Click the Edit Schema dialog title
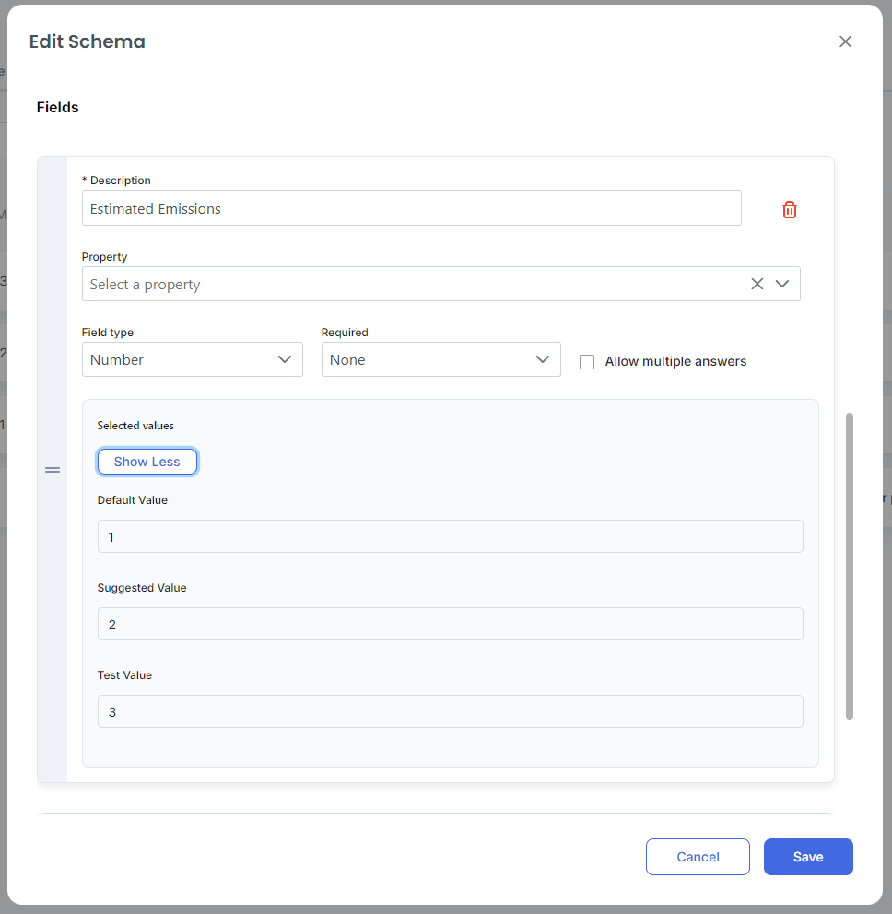The height and width of the screenshot is (914, 892). click(88, 41)
